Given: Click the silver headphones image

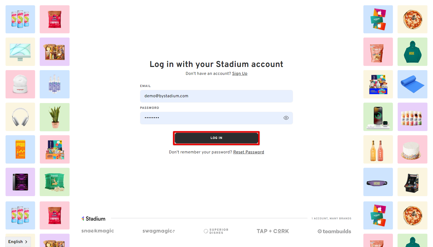Looking at the screenshot, I should tap(20, 117).
